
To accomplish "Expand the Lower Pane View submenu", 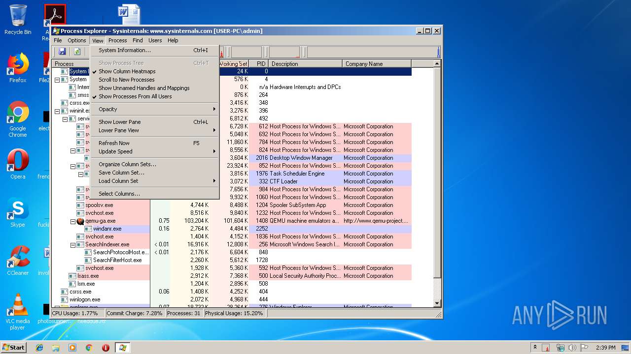I will coord(154,130).
